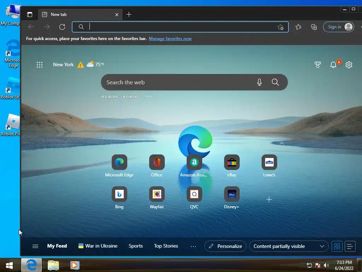Select the Roblox Player desktop shortcut
Screen dimensions: 362x272
(10, 125)
